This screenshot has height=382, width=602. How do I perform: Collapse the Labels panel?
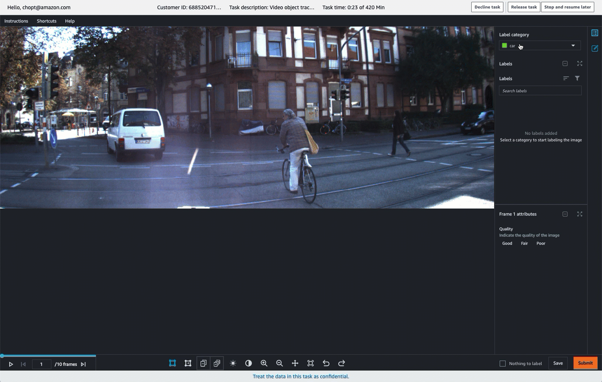pos(565,63)
